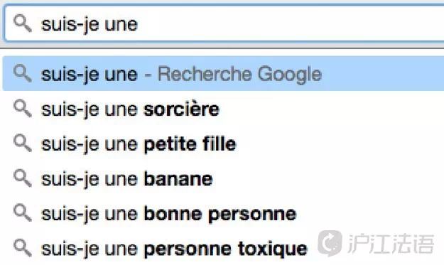Image resolution: width=444 pixels, height=265 pixels.
Task: Pick suggestion 'suis-je une personne toxique'
Action: (x=223, y=248)
